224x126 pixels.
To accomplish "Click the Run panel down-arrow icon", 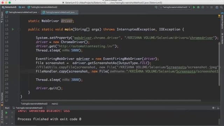I will click(12, 117).
